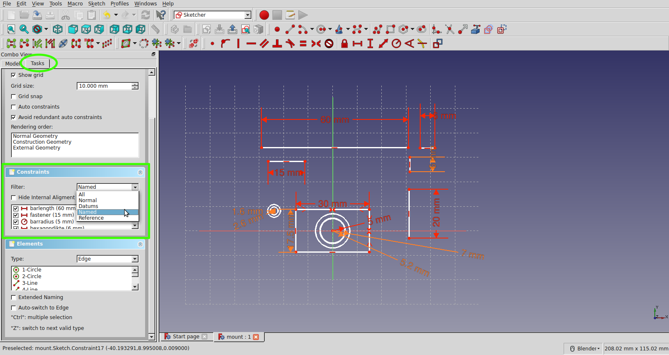The height and width of the screenshot is (355, 669).
Task: Toggle the Auto constraints checkbox
Action: click(13, 107)
